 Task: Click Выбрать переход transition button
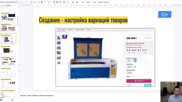(104, 2)
